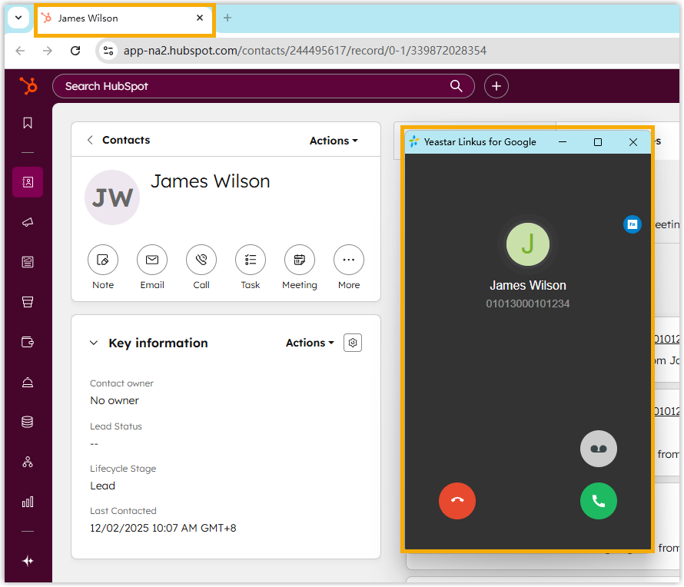The image size is (684, 587).
Task: Open the Bookmarks sidebar icon
Action: 28,123
